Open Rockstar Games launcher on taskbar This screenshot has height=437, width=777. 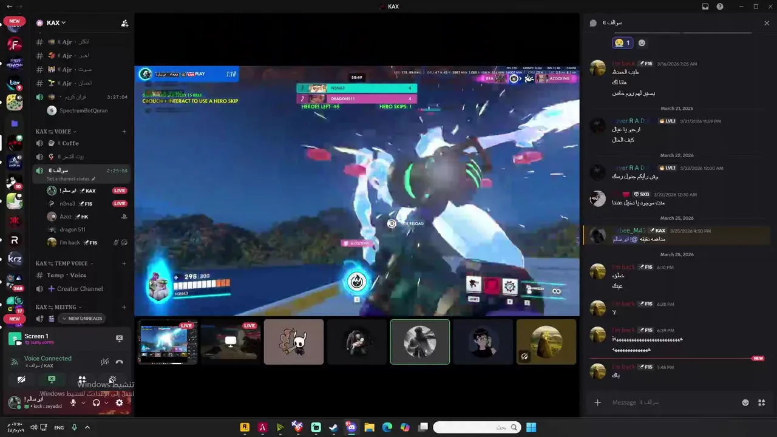coord(245,427)
